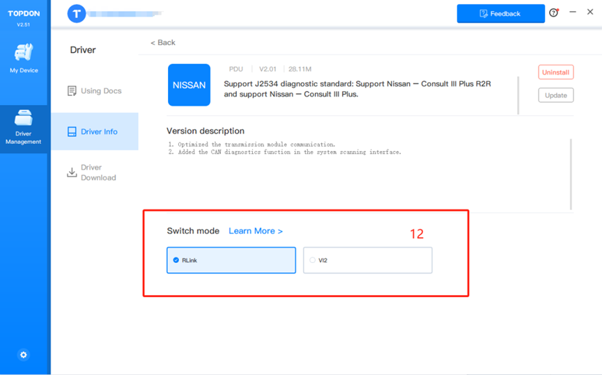Select the VI2 mode radio option
This screenshot has width=602, height=375.
367,260
